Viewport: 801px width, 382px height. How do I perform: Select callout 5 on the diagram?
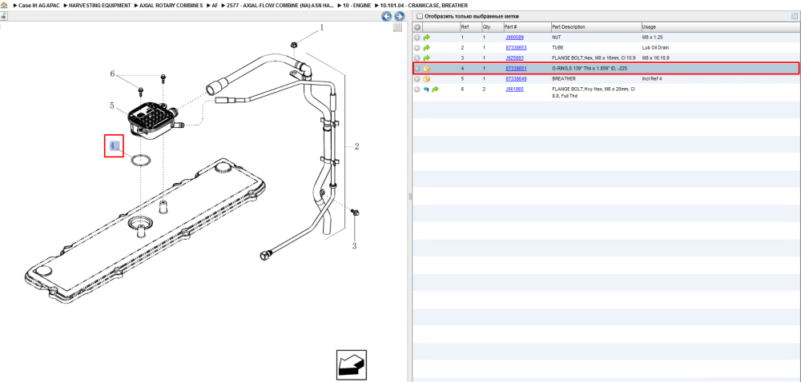pyautogui.click(x=112, y=106)
